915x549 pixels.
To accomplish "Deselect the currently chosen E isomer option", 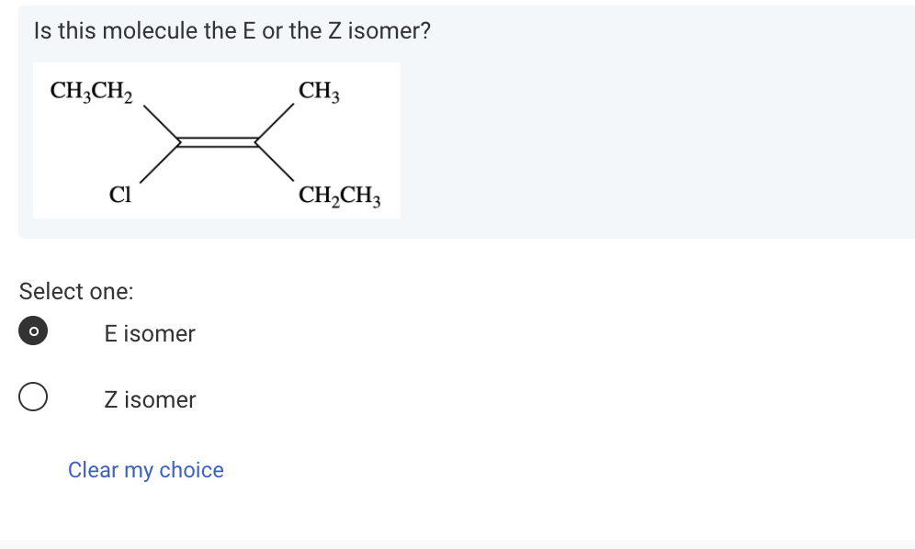I will [32, 331].
